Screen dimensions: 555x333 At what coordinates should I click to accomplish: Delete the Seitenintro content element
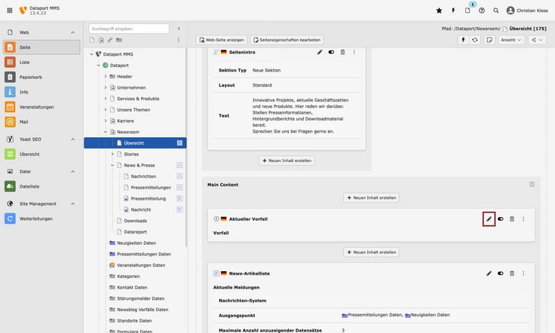click(x=342, y=52)
